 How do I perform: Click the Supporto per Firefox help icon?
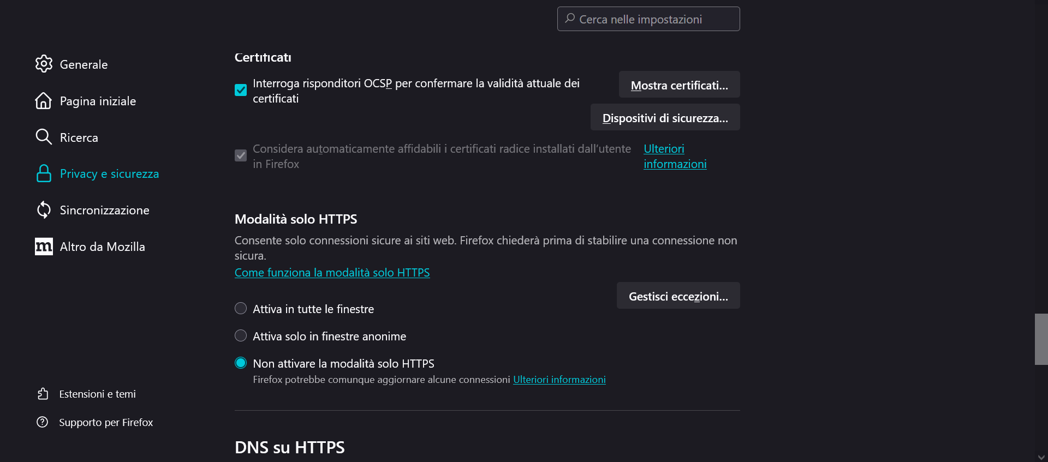[x=43, y=422]
